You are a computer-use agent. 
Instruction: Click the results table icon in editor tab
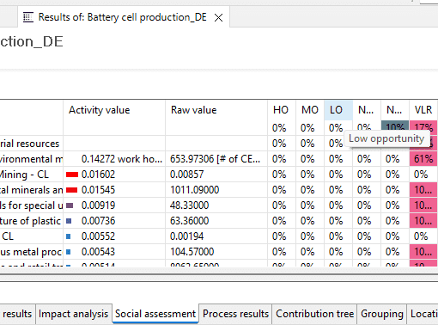[28, 17]
